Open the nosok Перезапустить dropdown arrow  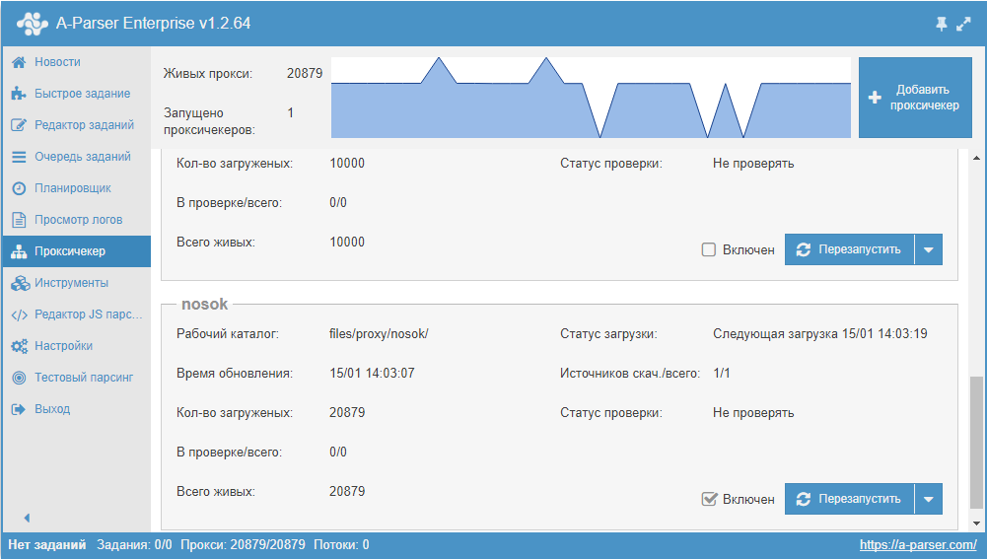pos(929,499)
